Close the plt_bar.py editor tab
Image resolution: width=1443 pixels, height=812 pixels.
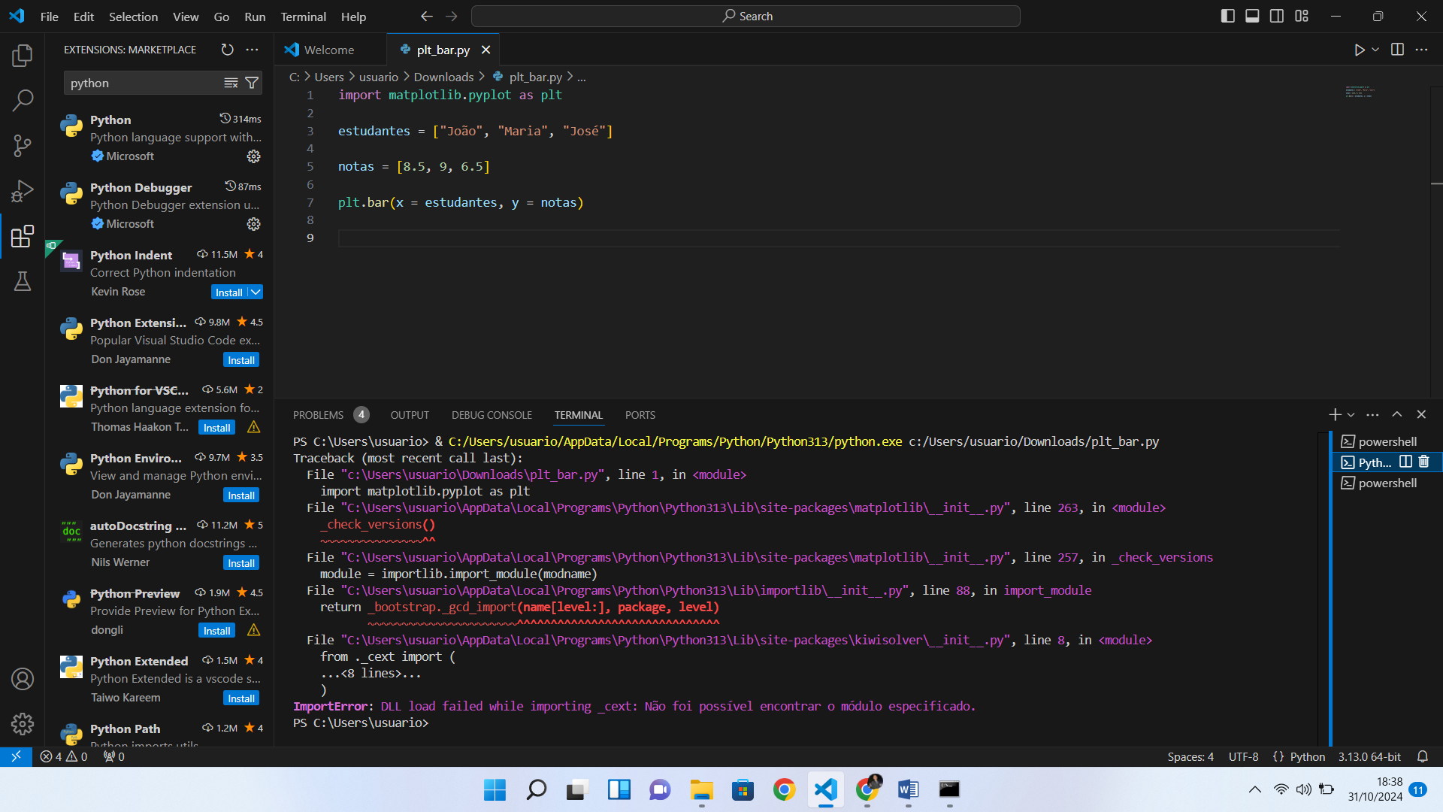pos(486,50)
